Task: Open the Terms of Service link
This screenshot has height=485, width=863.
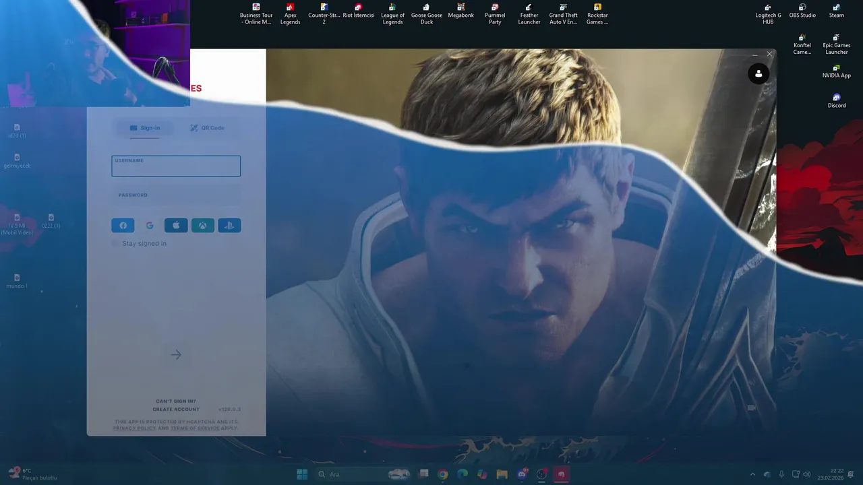Action: (x=195, y=428)
